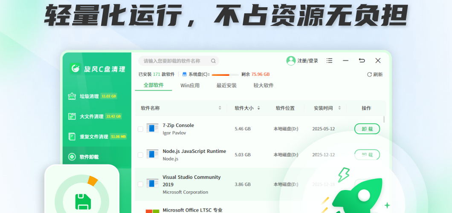Click the 软件位置 column header
452x213 pixels.
pos(285,108)
